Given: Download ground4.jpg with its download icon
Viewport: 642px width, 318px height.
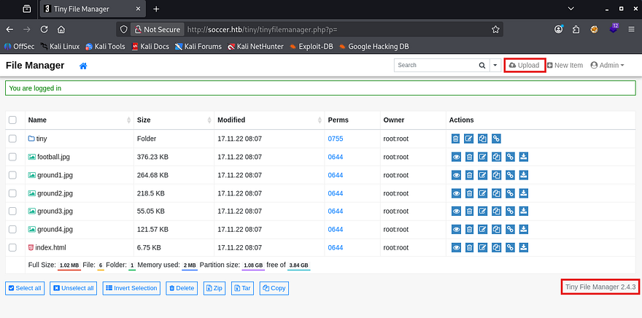Looking at the screenshot, I should [523, 229].
